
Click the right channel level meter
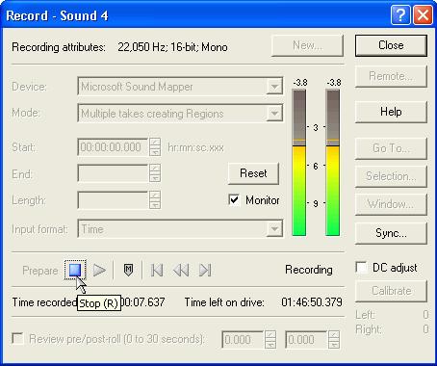333,163
